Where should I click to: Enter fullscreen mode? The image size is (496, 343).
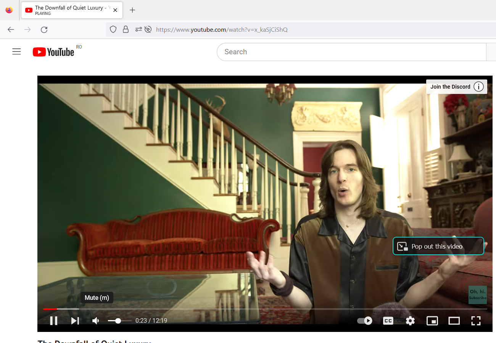click(476, 320)
